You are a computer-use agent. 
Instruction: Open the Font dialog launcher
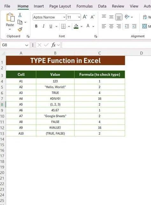[96, 36]
